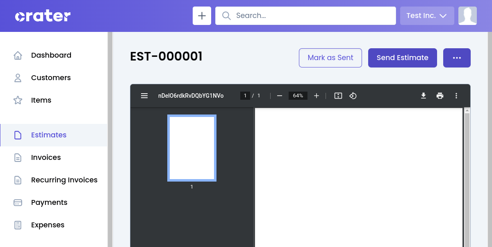Print the estimate PDF
The height and width of the screenshot is (247, 492).
440,96
